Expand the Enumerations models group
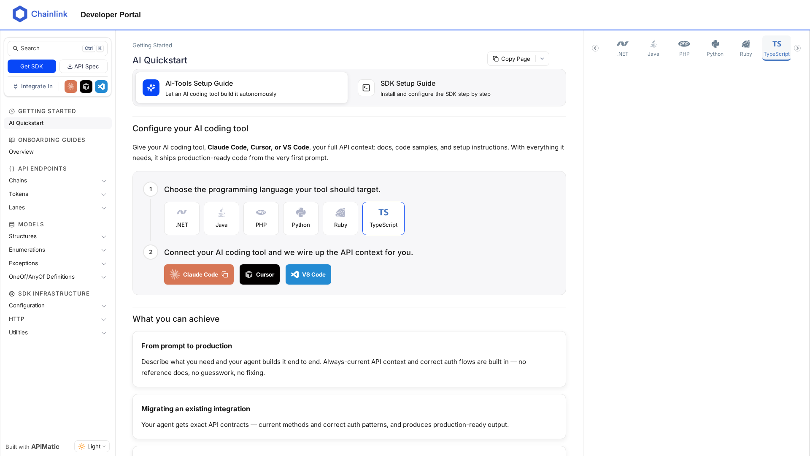Screen dimensions: 810x456 (58, 250)
